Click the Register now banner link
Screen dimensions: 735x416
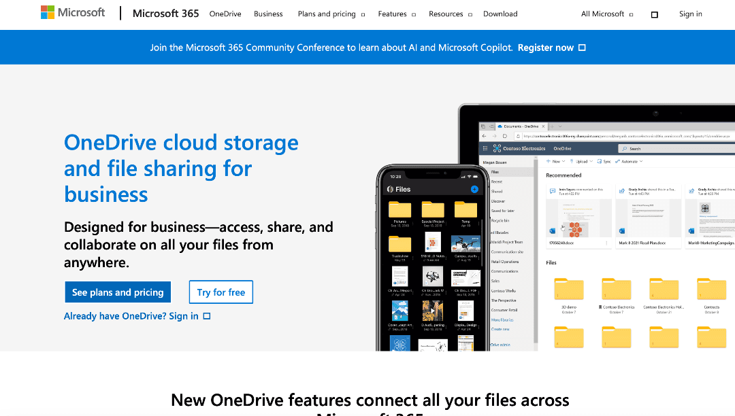tap(546, 47)
